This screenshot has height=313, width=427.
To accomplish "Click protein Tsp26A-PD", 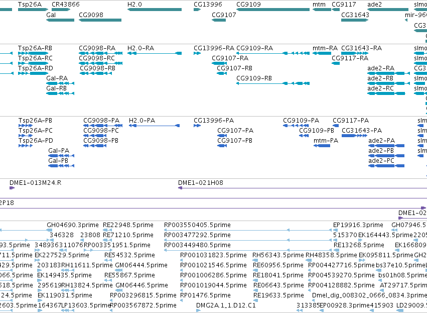I will click(x=36, y=141).
